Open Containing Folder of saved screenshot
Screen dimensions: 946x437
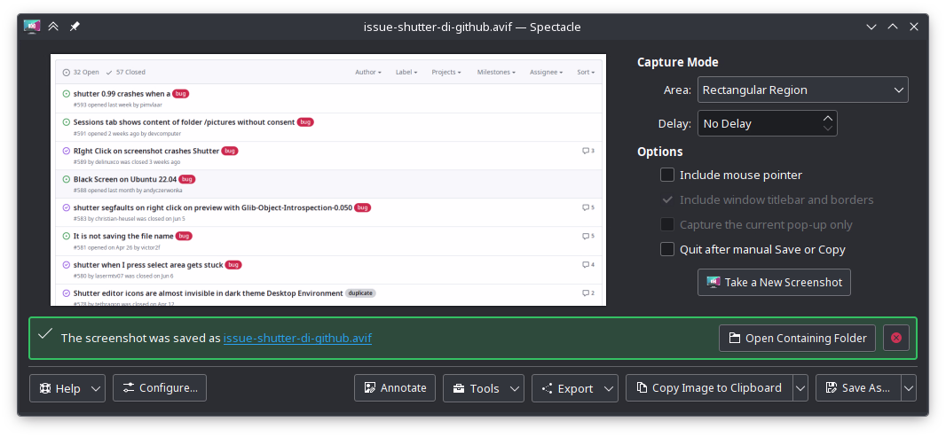[797, 338]
